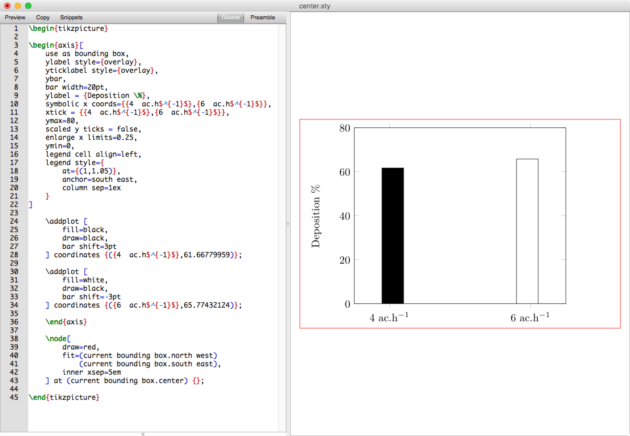Click the horizontal scrollbar below the editor
The height and width of the screenshot is (436, 630).
pos(142,433)
